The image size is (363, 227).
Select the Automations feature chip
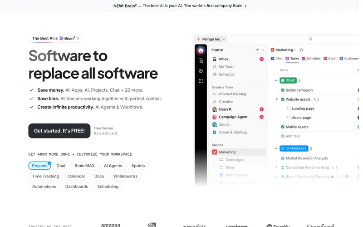click(44, 187)
